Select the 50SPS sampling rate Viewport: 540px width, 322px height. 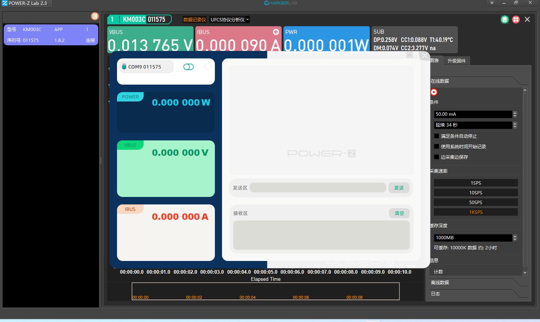[475, 202]
